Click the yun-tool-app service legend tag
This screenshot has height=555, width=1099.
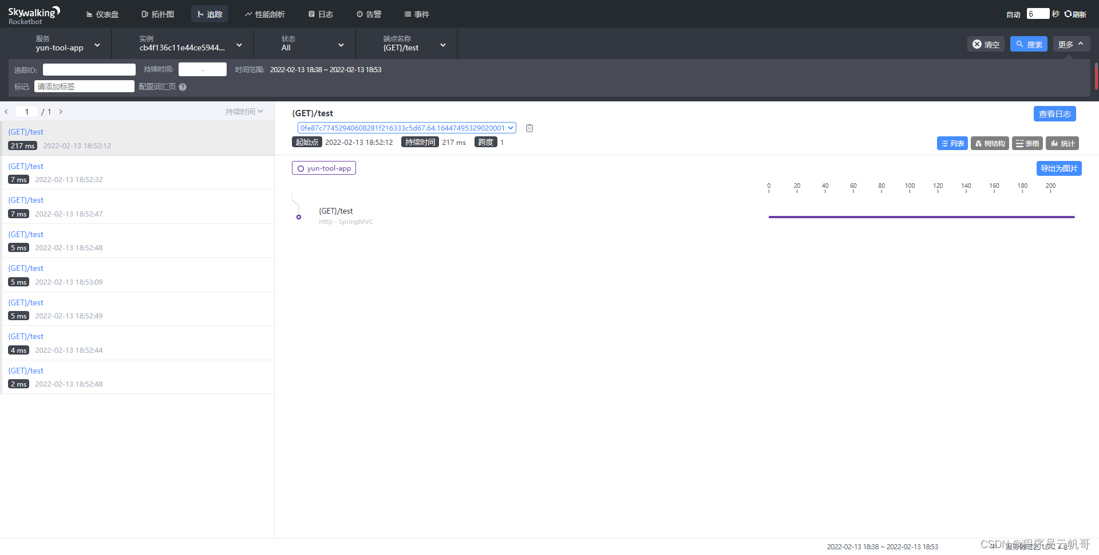(324, 168)
